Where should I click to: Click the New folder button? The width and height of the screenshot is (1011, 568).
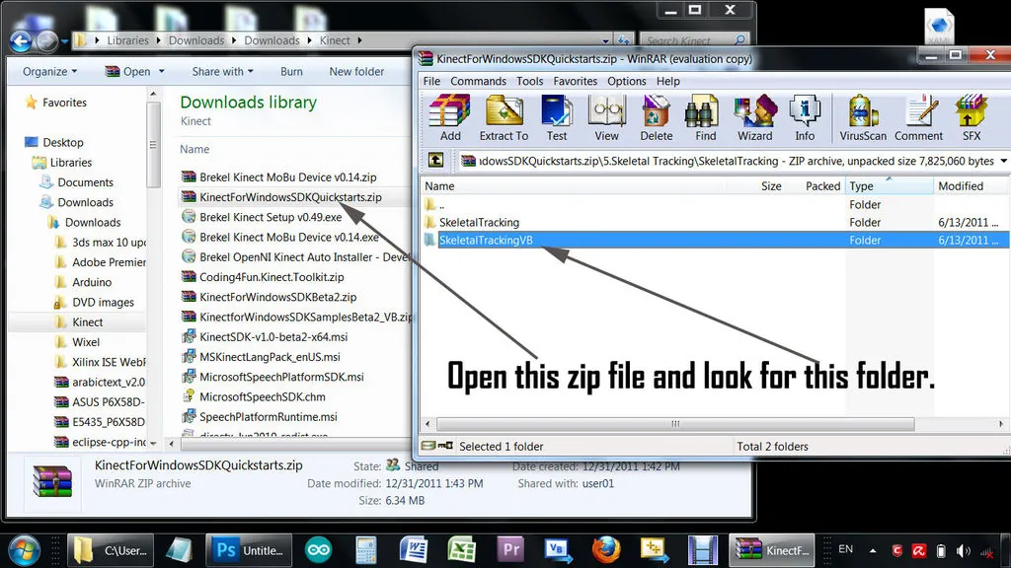coord(356,72)
